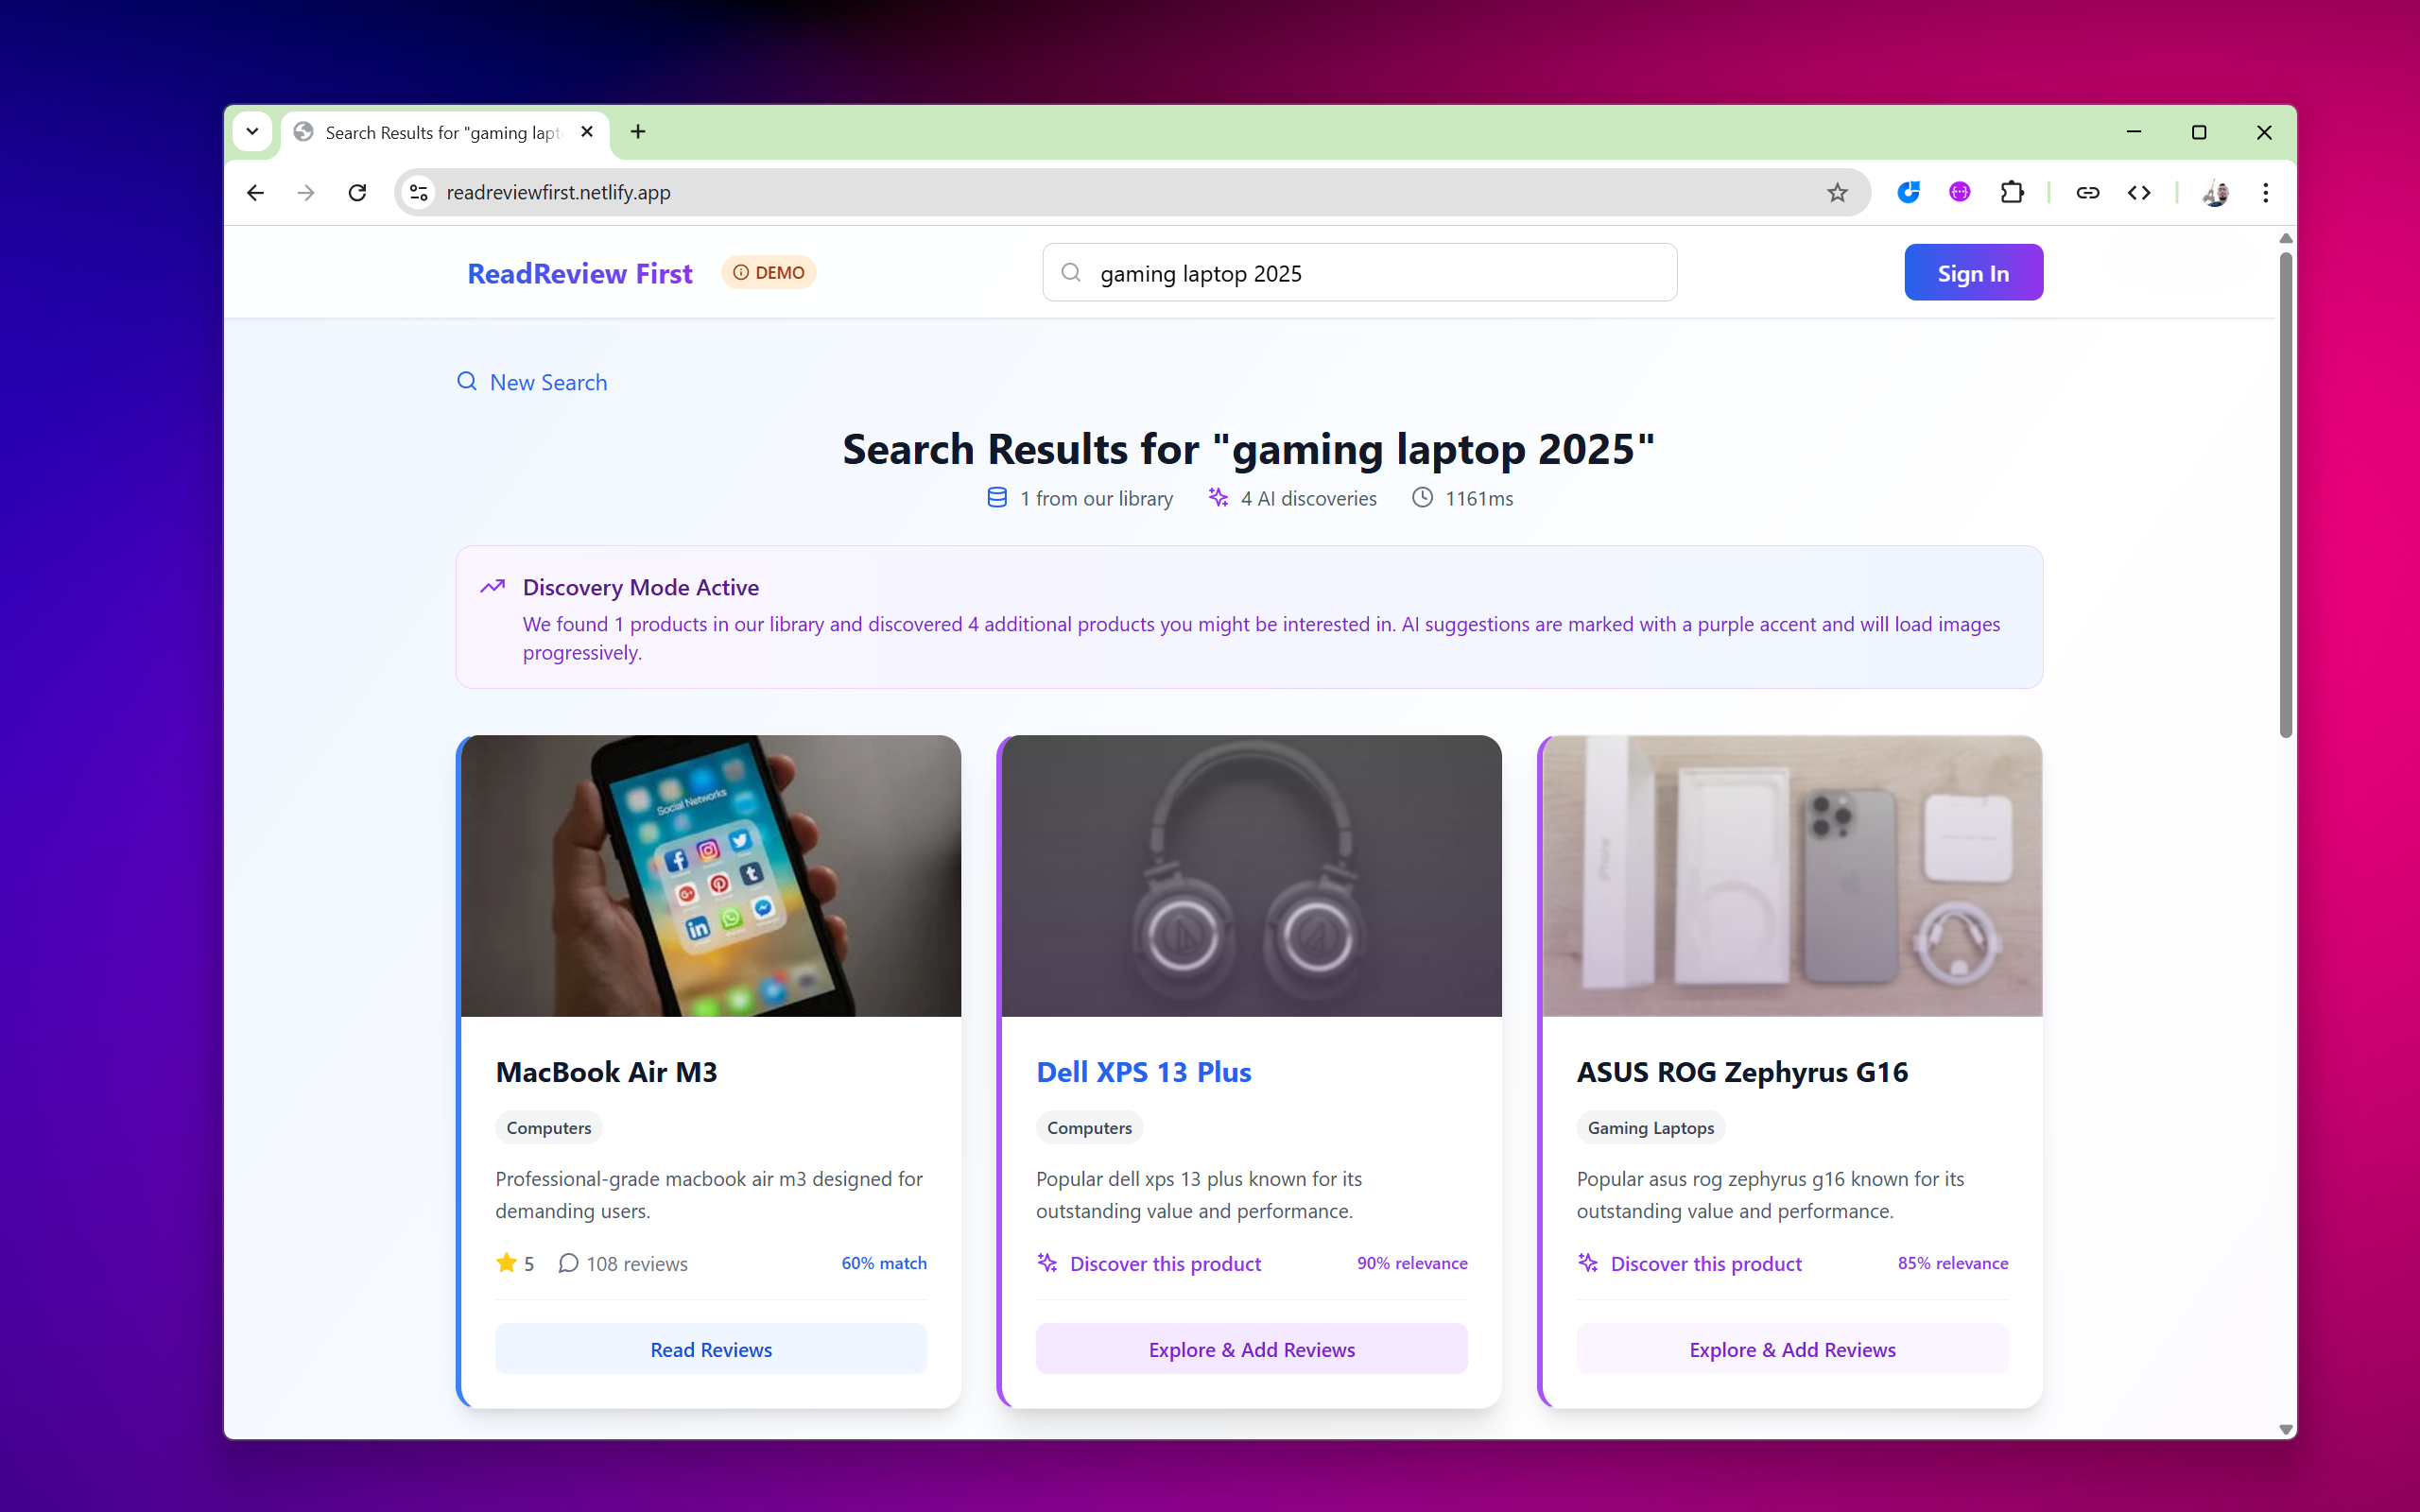Viewport: 2420px width, 1512px height.
Task: Click the browser reload icon
Action: coord(357,192)
